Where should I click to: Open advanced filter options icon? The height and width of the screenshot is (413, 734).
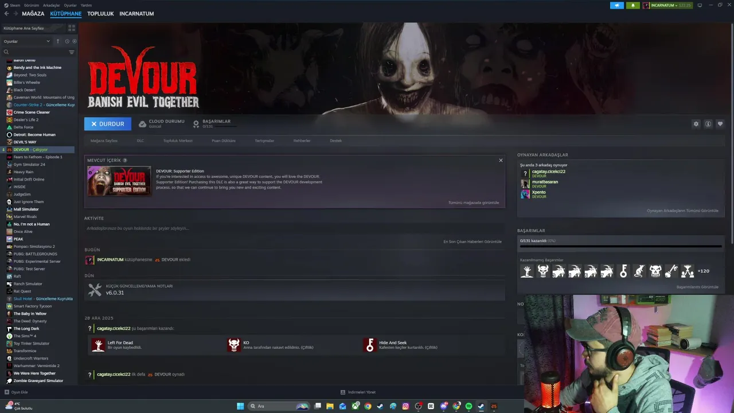click(x=72, y=52)
